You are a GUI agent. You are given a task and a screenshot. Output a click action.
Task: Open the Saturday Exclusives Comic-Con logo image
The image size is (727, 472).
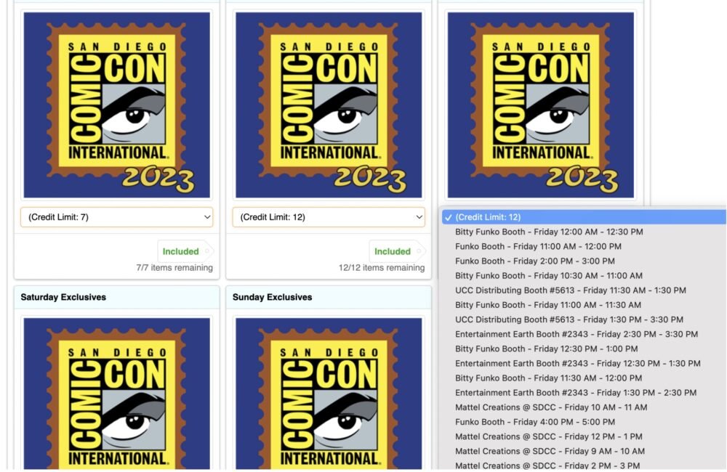tap(116, 392)
